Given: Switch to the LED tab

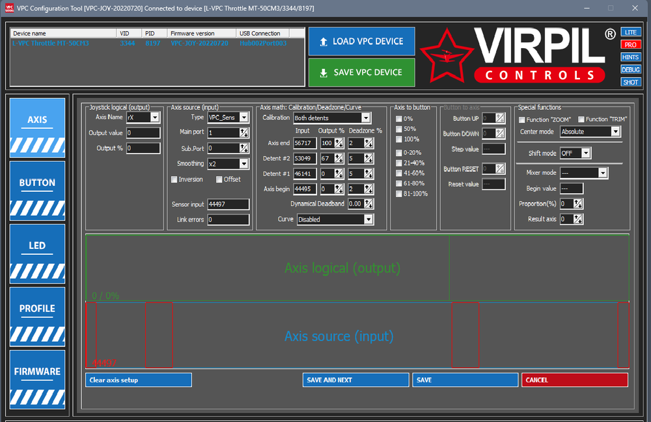Looking at the screenshot, I should pos(37,254).
